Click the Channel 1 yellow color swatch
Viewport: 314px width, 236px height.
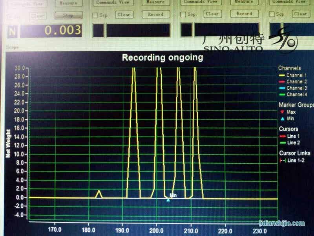tap(282, 75)
